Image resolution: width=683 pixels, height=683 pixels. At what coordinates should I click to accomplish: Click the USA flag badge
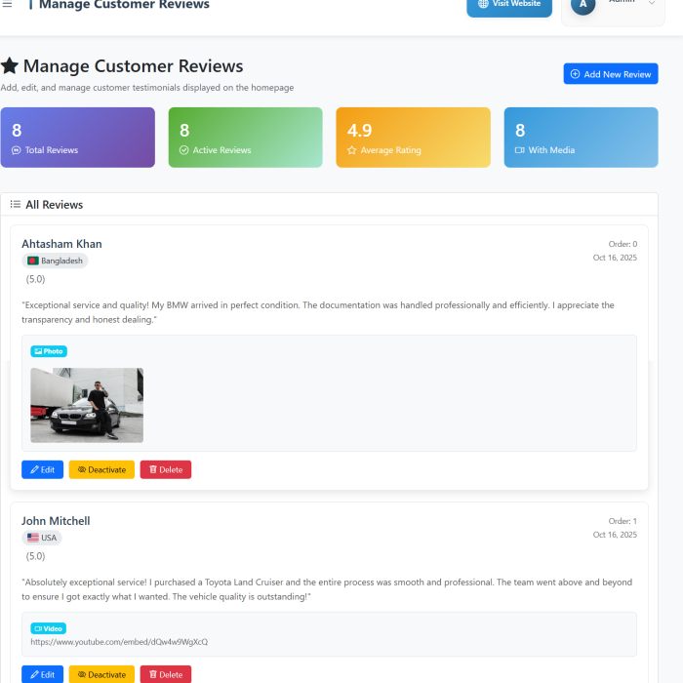coord(41,538)
